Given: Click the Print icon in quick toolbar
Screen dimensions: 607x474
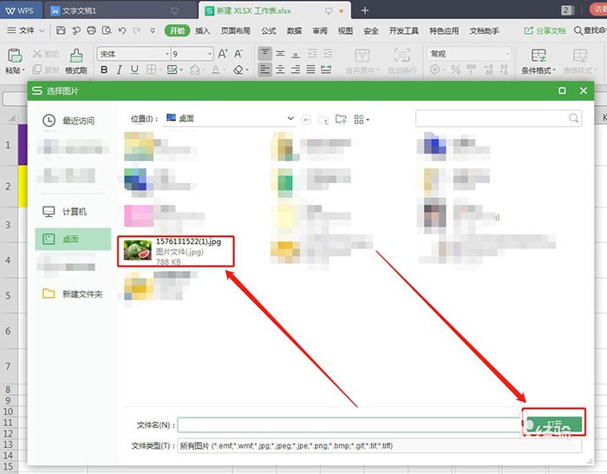Looking at the screenshot, I should pos(91,30).
